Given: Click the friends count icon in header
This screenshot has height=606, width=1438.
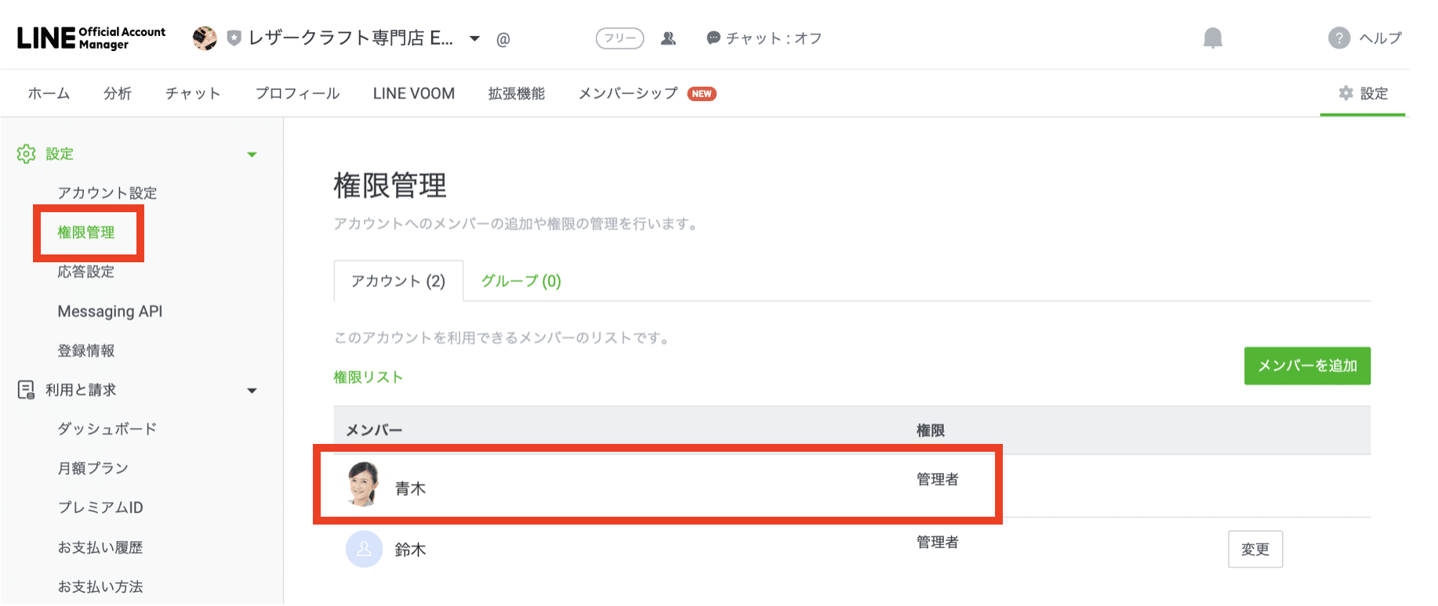Looking at the screenshot, I should point(669,38).
